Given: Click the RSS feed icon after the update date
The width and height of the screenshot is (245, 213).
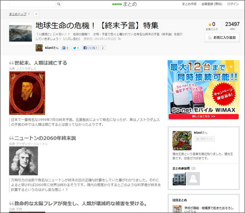Looking at the screenshot, I should pos(119,39).
